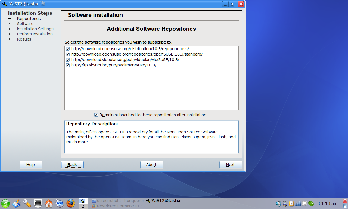Click the red logout power button
This screenshot has height=209, width=348.
tap(345, 201)
